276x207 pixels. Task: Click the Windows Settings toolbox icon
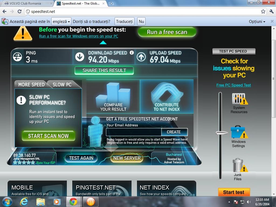[239, 132]
